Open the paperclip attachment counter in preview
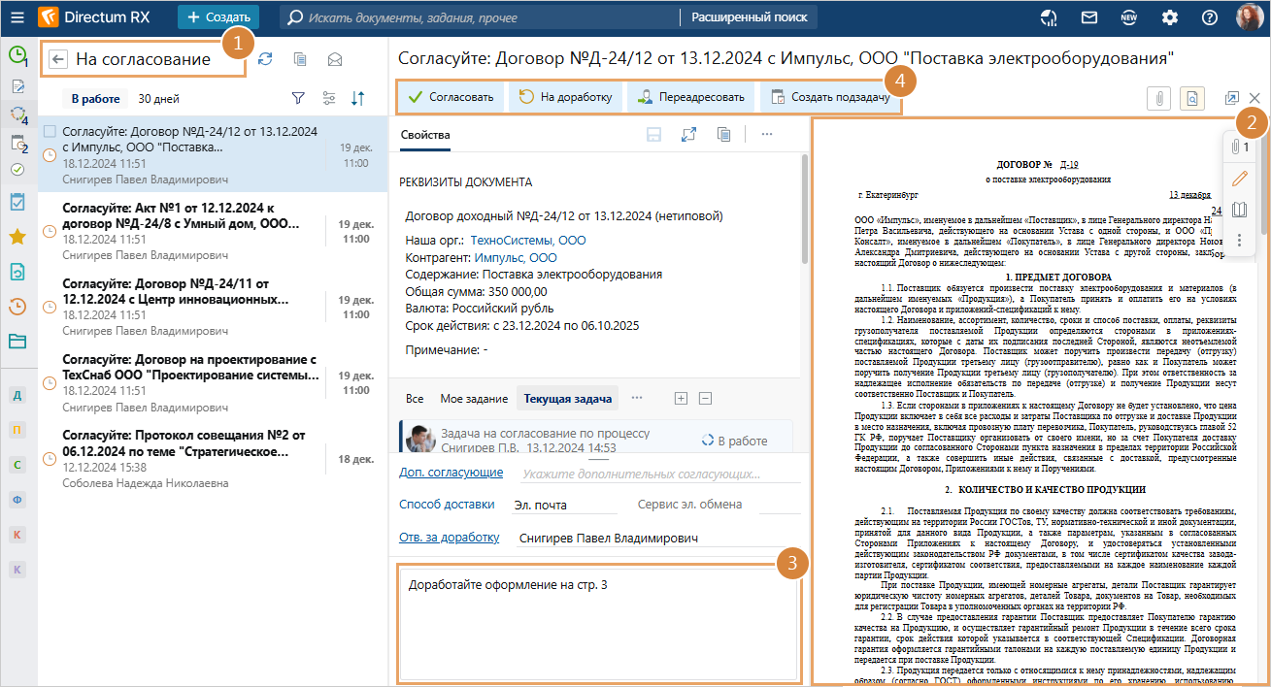 pos(1239,147)
